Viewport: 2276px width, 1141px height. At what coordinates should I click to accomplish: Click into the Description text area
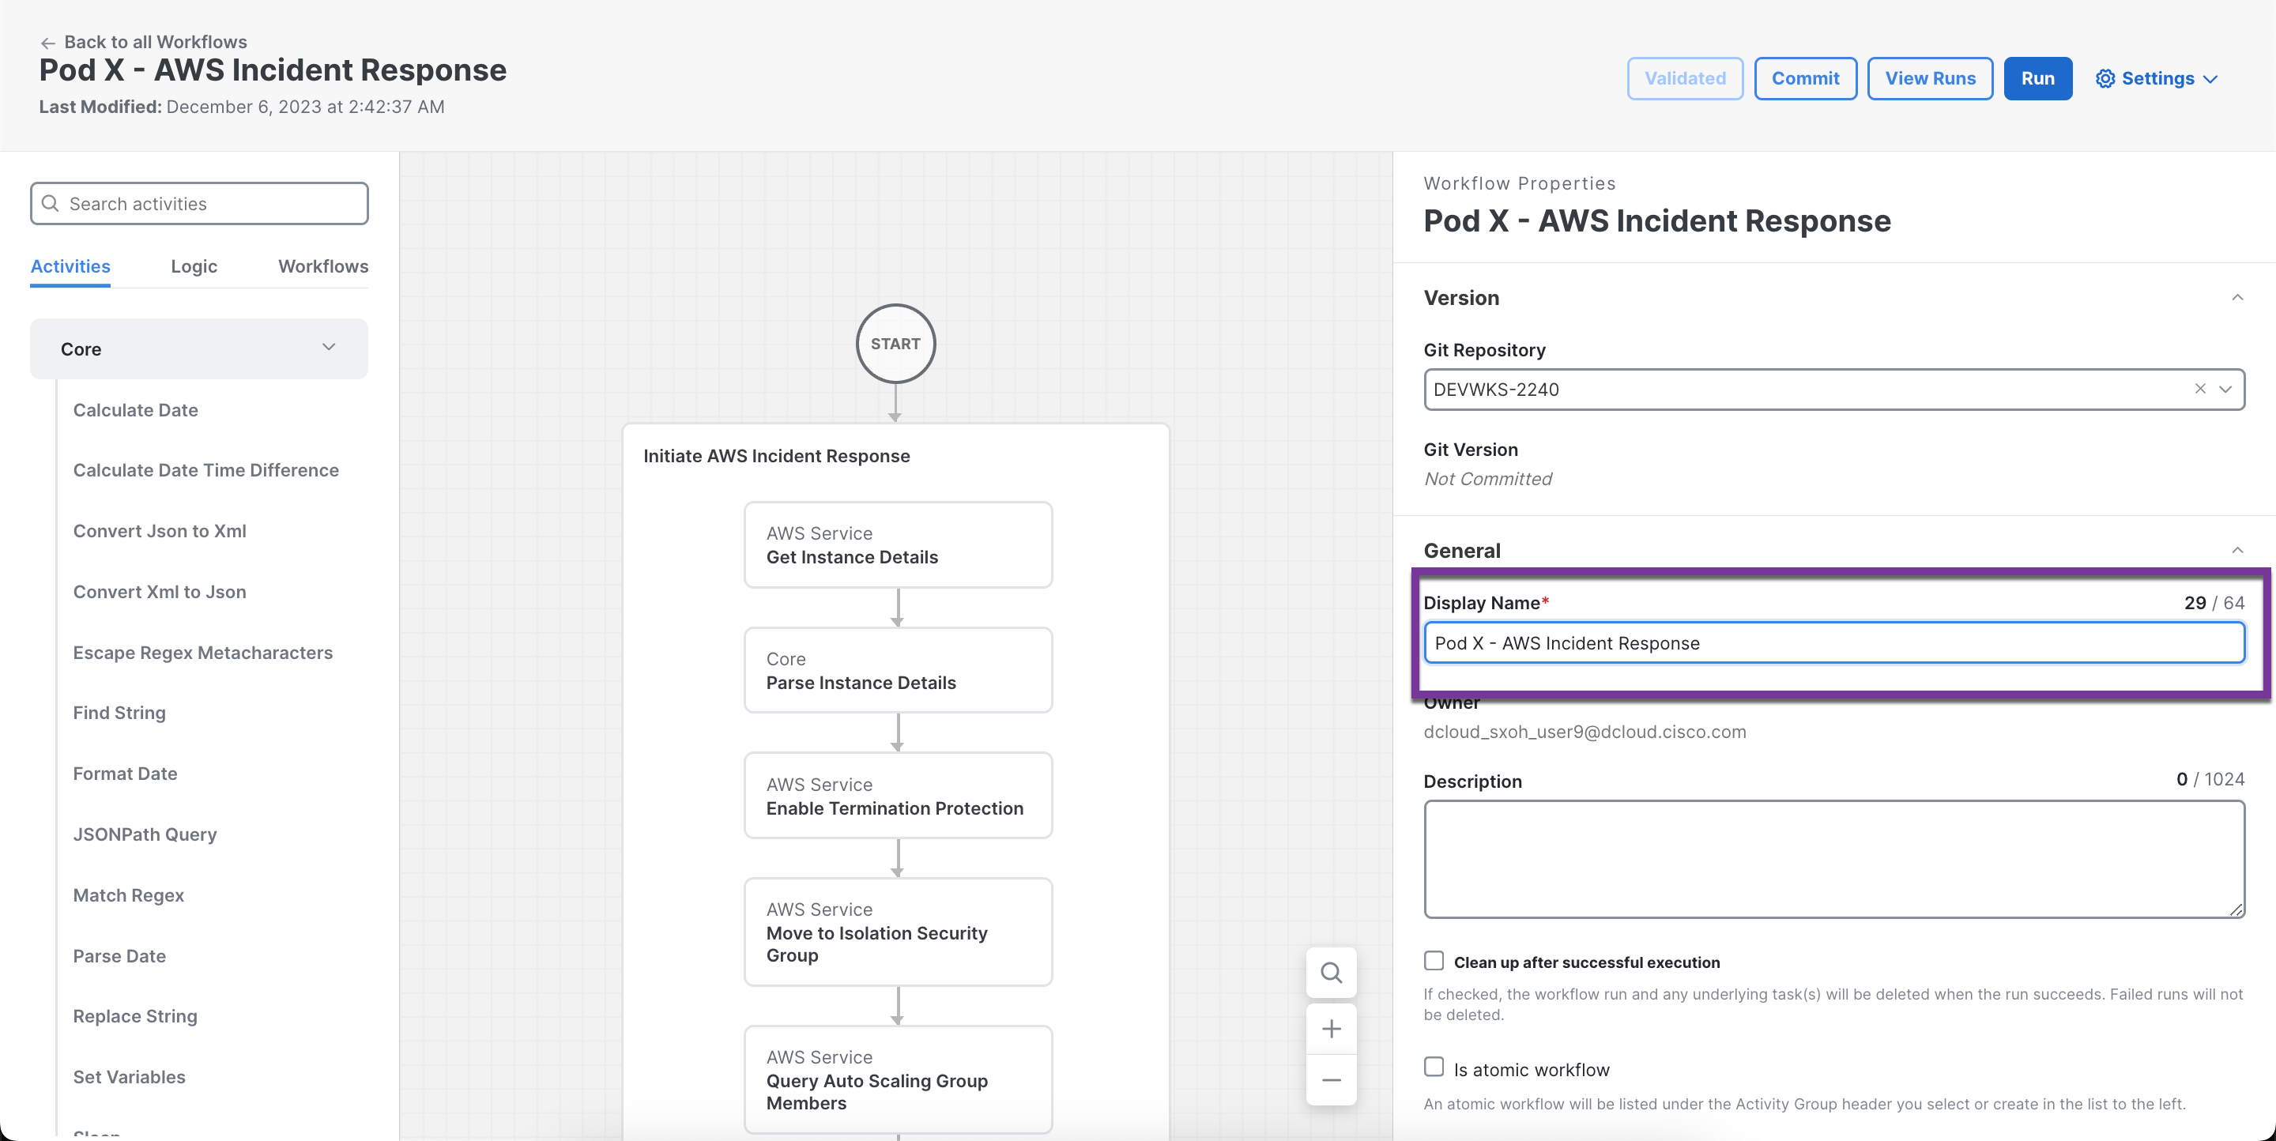click(1833, 858)
